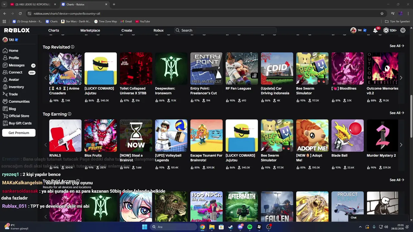Open the Home sidebar icon
Screen dimensions: 413x232
[5, 51]
